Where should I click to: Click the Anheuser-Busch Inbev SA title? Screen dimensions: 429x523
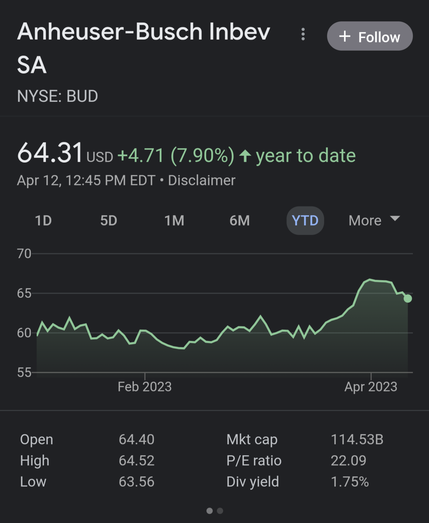(144, 48)
